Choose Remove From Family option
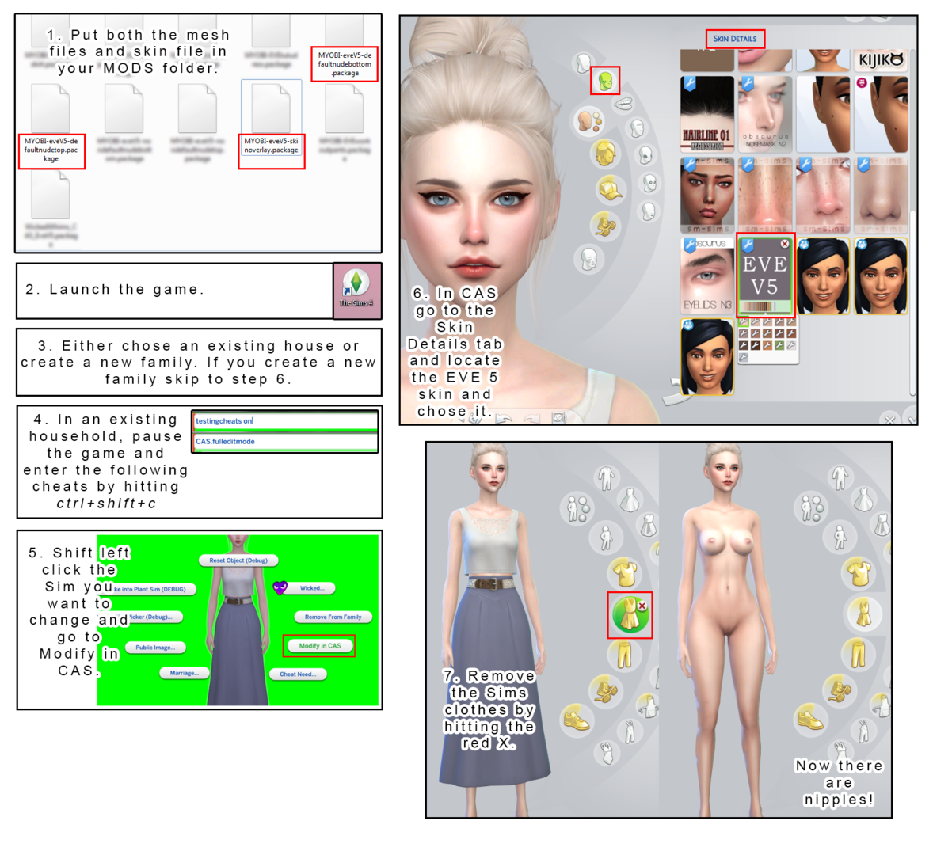The image size is (933, 855). [333, 617]
